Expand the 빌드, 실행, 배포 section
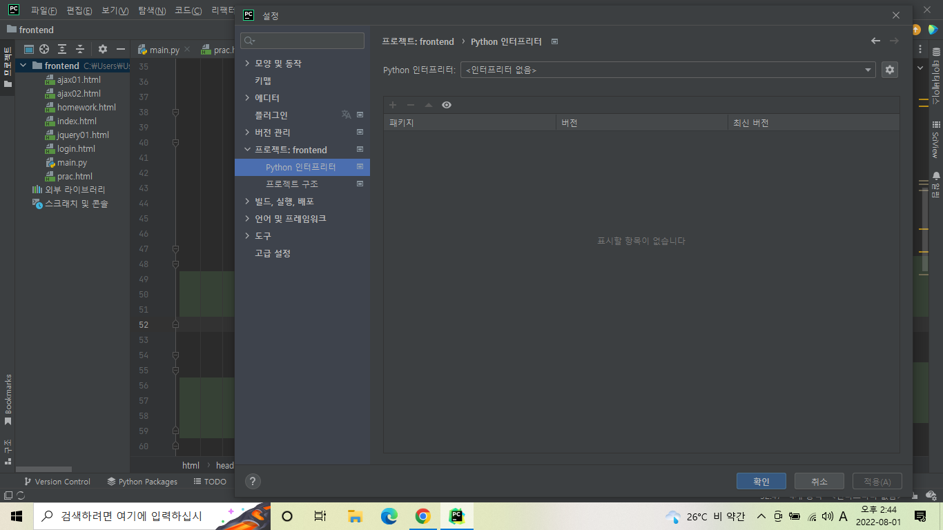This screenshot has height=530, width=943. point(248,202)
